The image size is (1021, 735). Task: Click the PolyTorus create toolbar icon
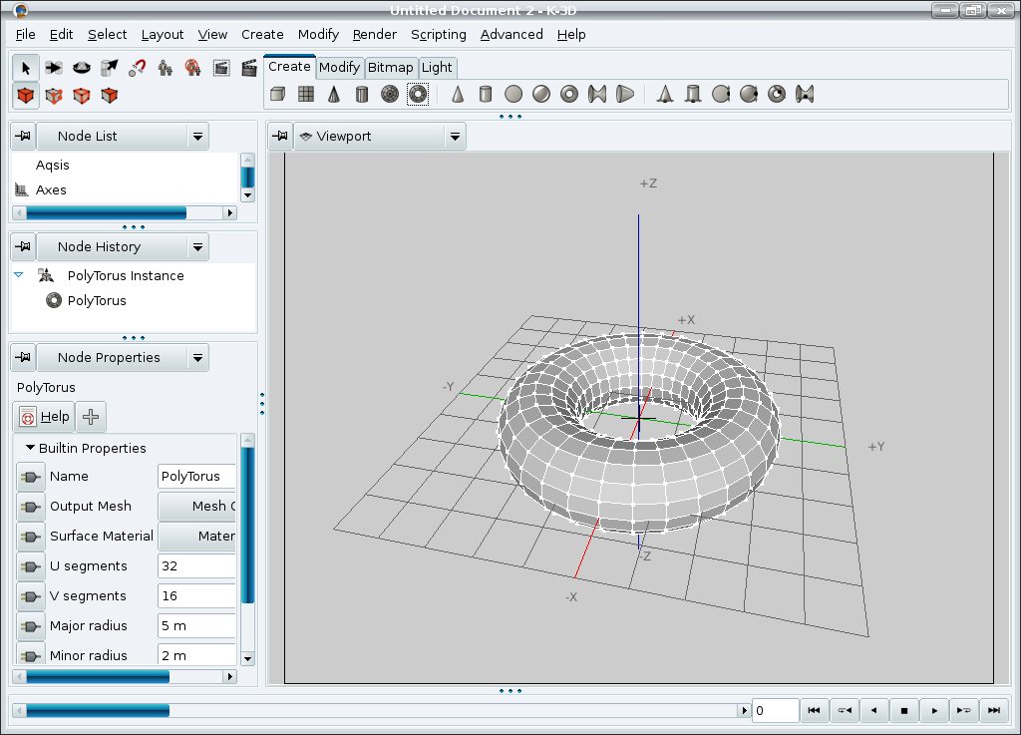coord(418,94)
